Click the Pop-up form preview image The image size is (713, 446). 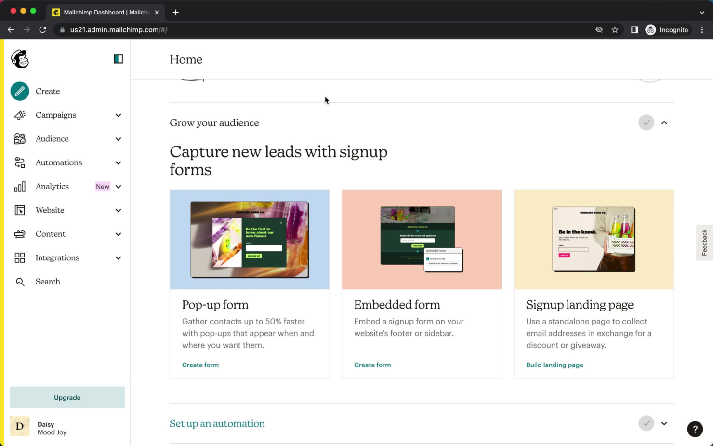[x=250, y=240]
